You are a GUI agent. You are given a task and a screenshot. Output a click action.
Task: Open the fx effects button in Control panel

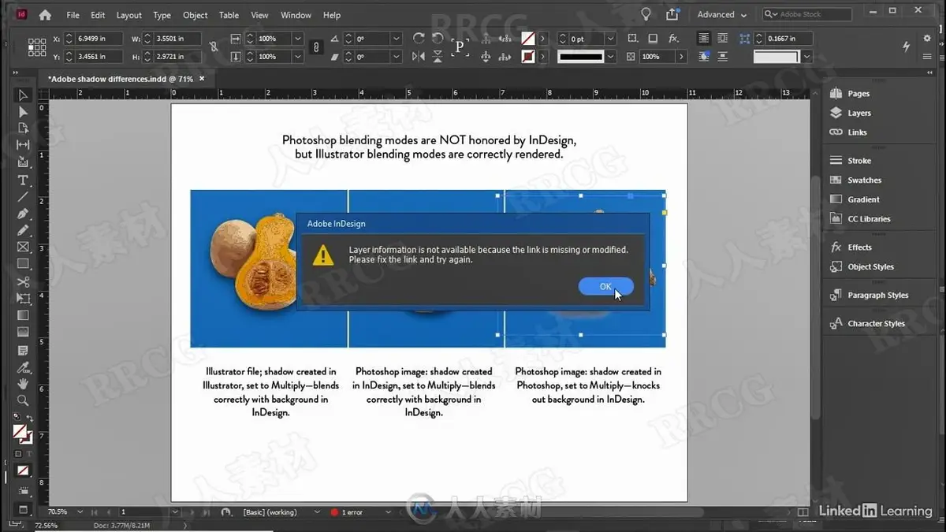click(673, 38)
